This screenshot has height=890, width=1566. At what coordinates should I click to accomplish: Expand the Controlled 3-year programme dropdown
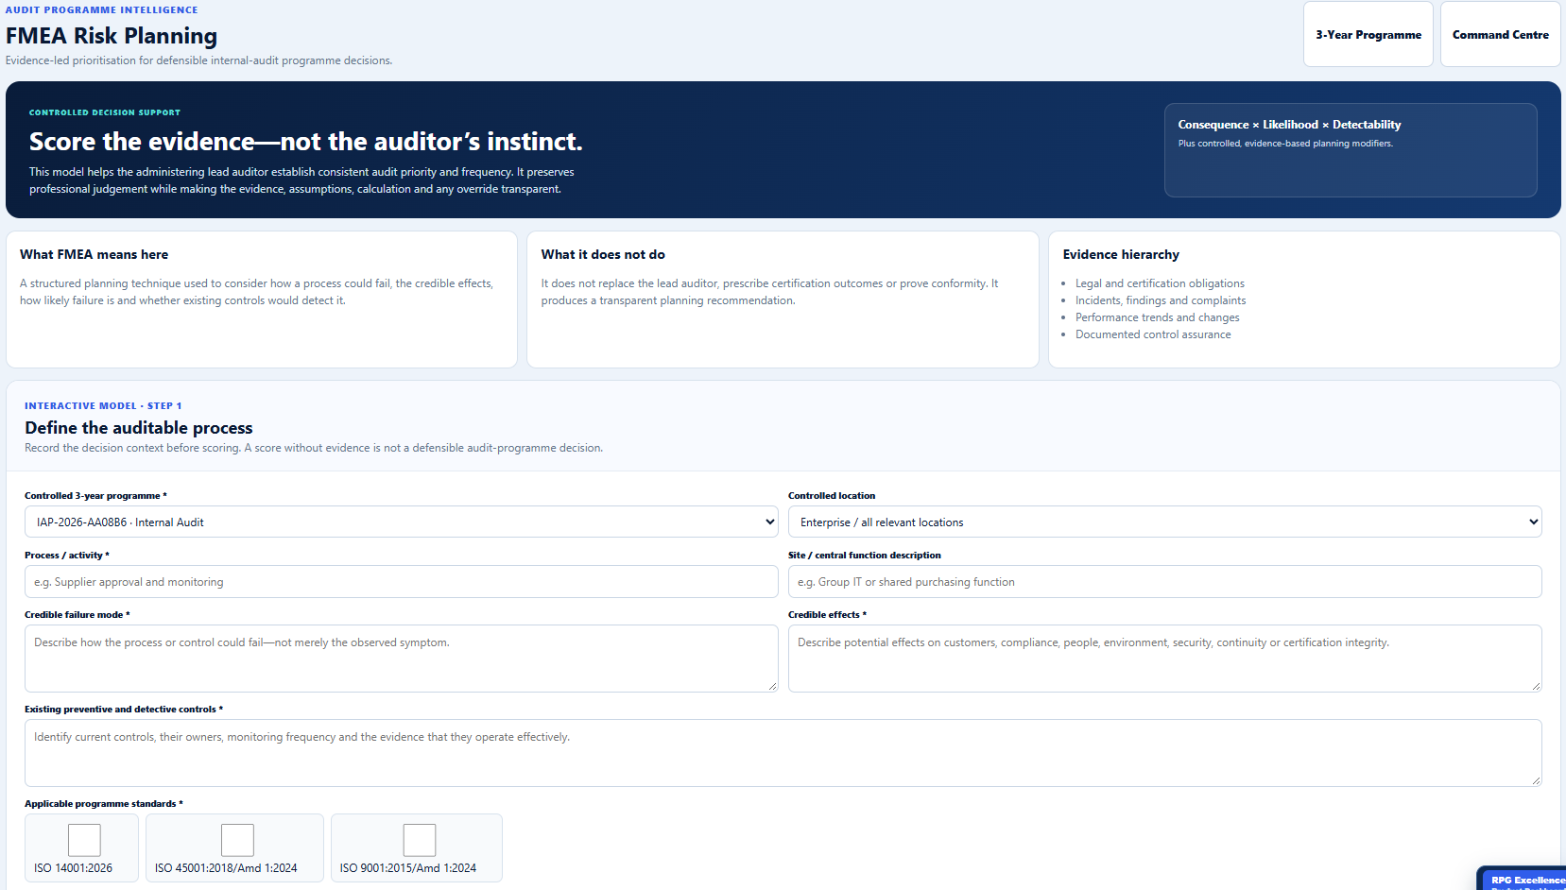coord(401,522)
